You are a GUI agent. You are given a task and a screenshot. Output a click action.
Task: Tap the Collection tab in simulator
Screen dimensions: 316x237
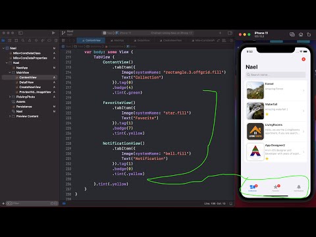[253, 188]
